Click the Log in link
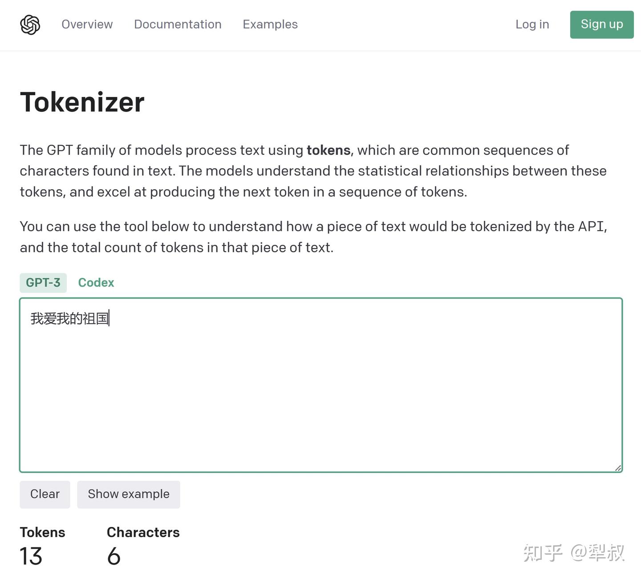Screen dimensions: 641x579 (x=532, y=24)
